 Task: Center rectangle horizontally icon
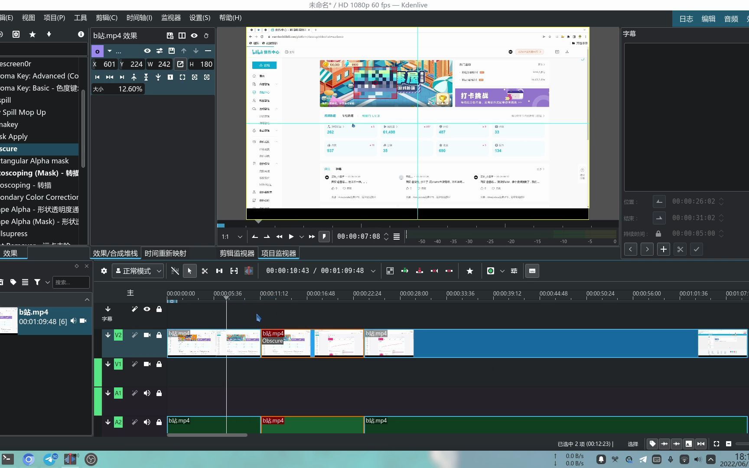110,77
